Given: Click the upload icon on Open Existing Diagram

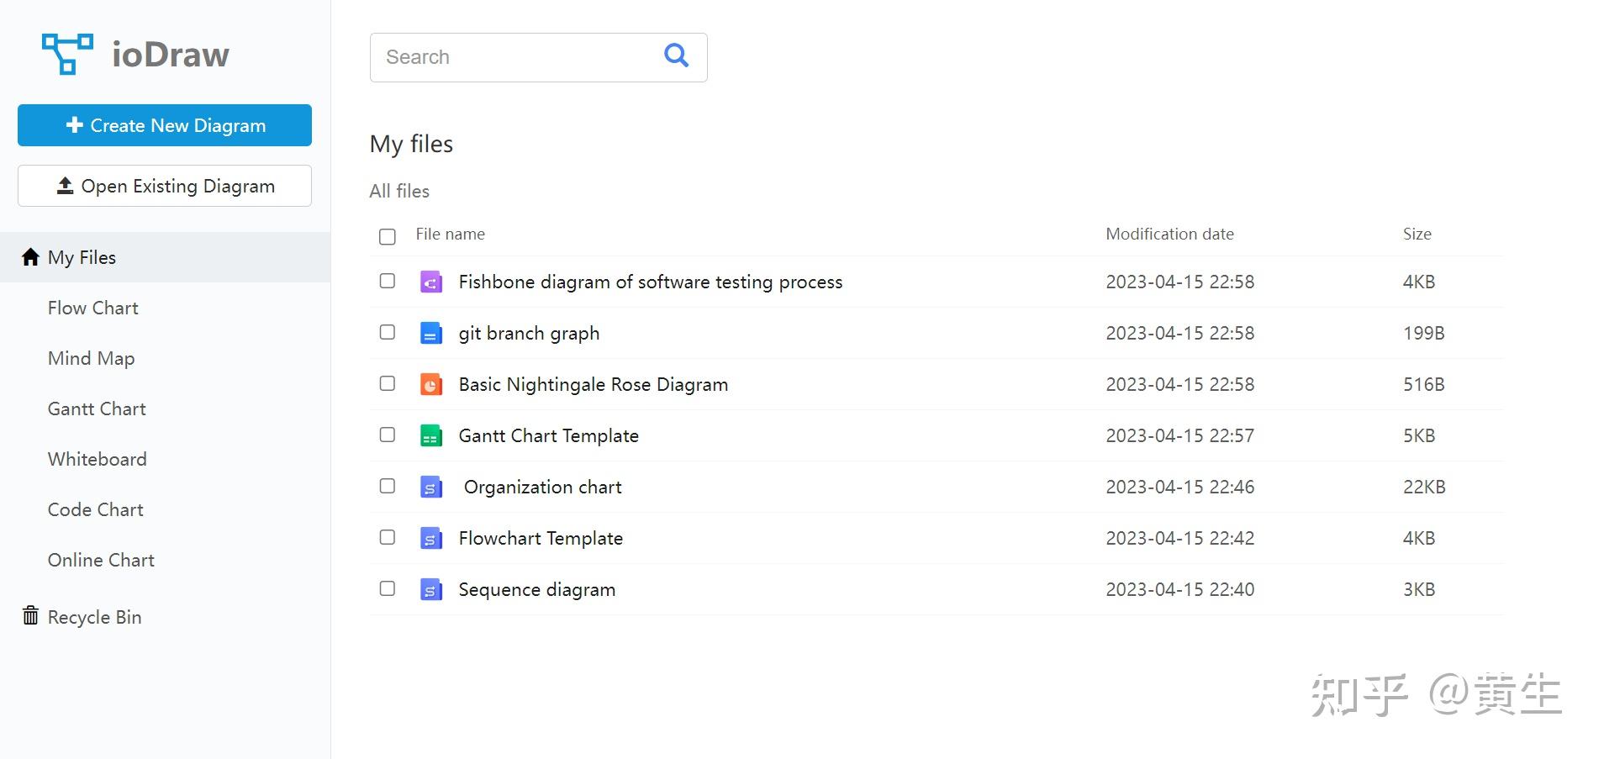Looking at the screenshot, I should [x=65, y=186].
